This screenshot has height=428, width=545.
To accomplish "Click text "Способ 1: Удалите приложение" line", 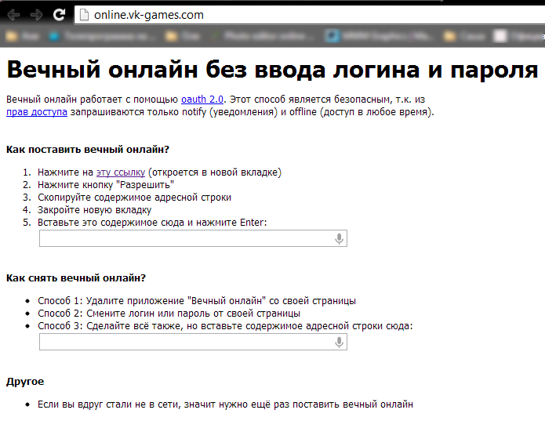I will pyautogui.click(x=197, y=301).
